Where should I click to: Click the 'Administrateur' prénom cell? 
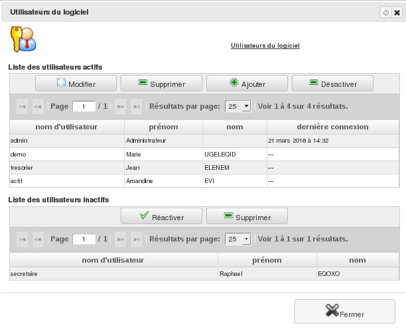(x=163, y=141)
